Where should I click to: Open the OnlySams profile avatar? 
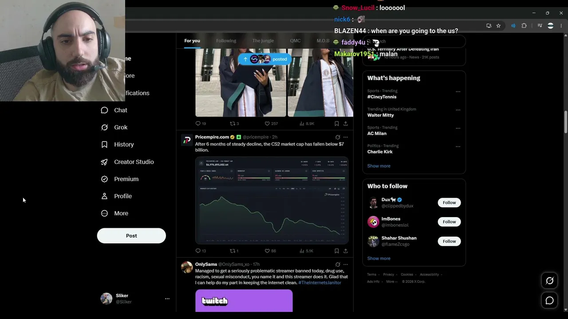[x=187, y=267]
